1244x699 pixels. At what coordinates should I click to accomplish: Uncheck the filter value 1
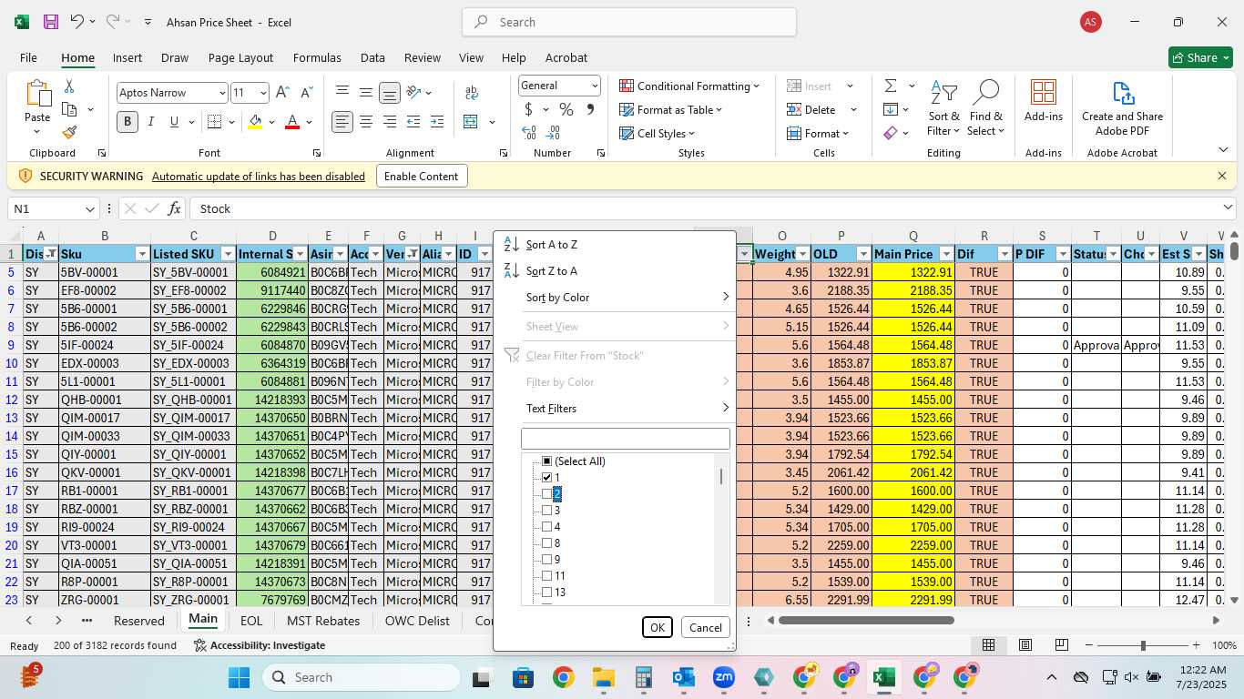[x=547, y=478]
